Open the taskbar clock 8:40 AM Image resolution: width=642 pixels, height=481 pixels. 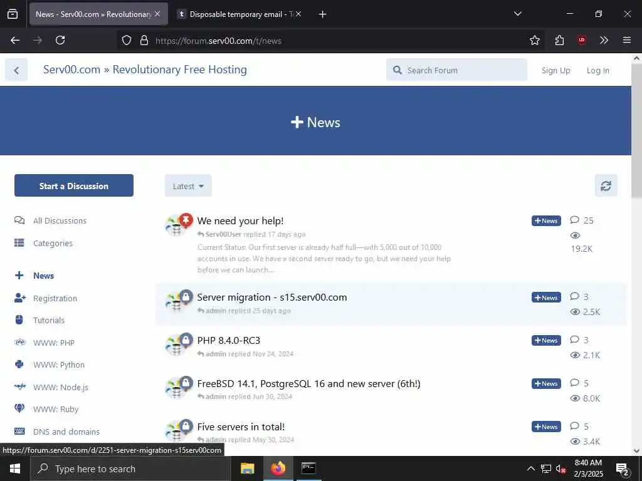click(588, 468)
